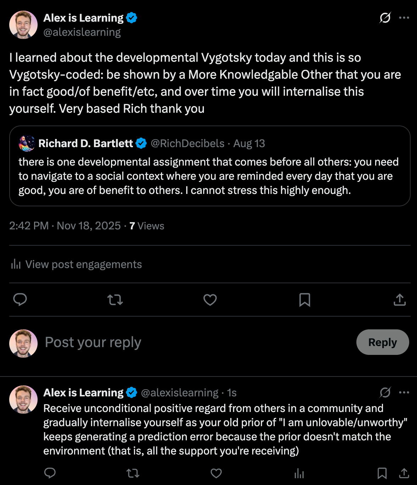417x485 pixels.
Task: Click the gray Reply button
Action: point(382,342)
